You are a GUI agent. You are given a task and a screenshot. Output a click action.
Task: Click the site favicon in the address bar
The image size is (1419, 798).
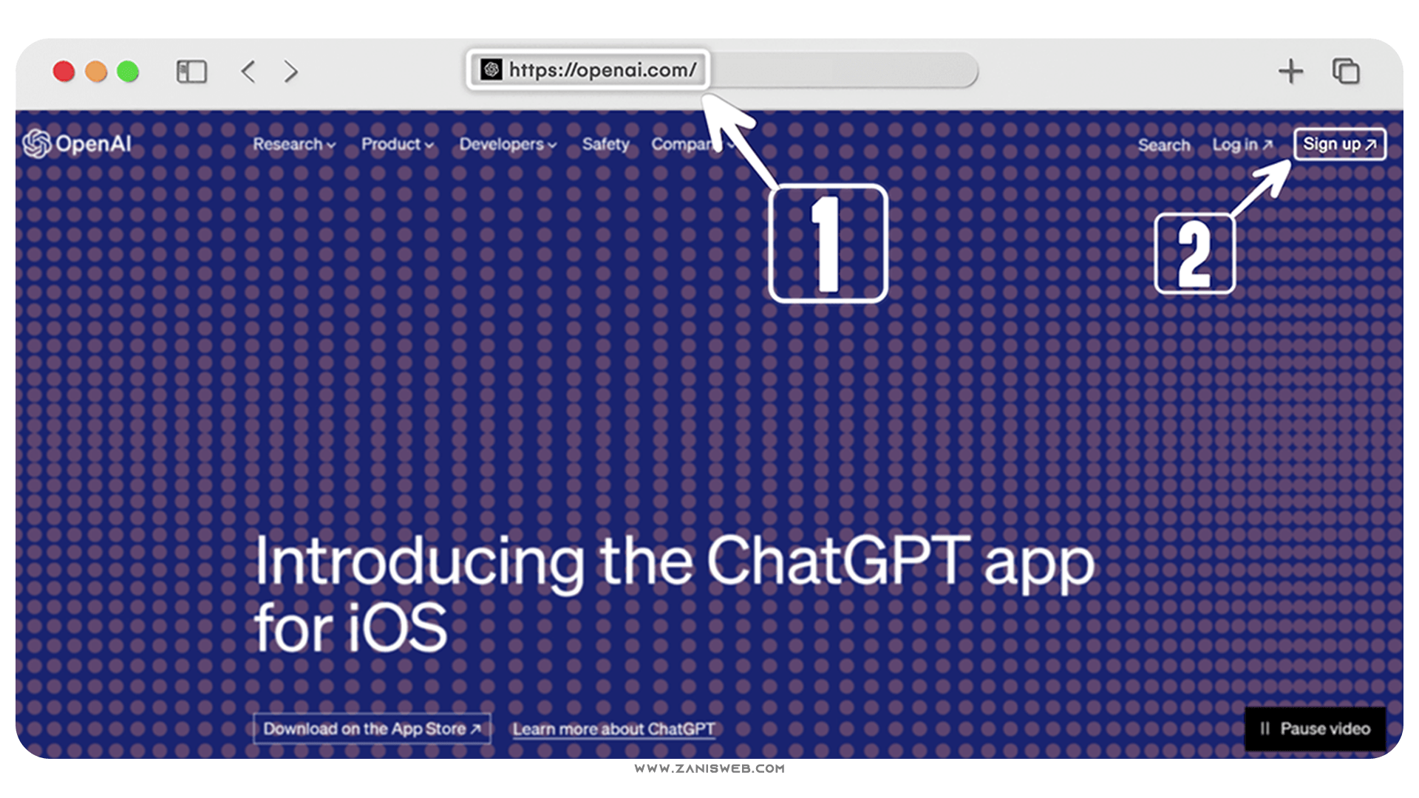491,70
